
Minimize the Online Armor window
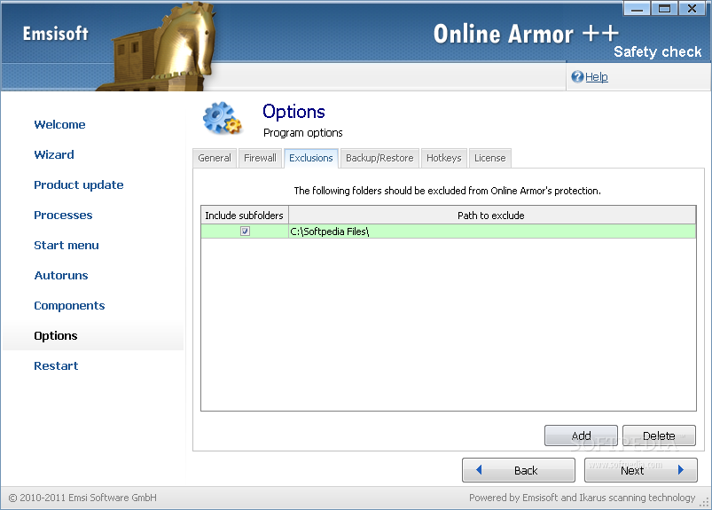click(638, 8)
